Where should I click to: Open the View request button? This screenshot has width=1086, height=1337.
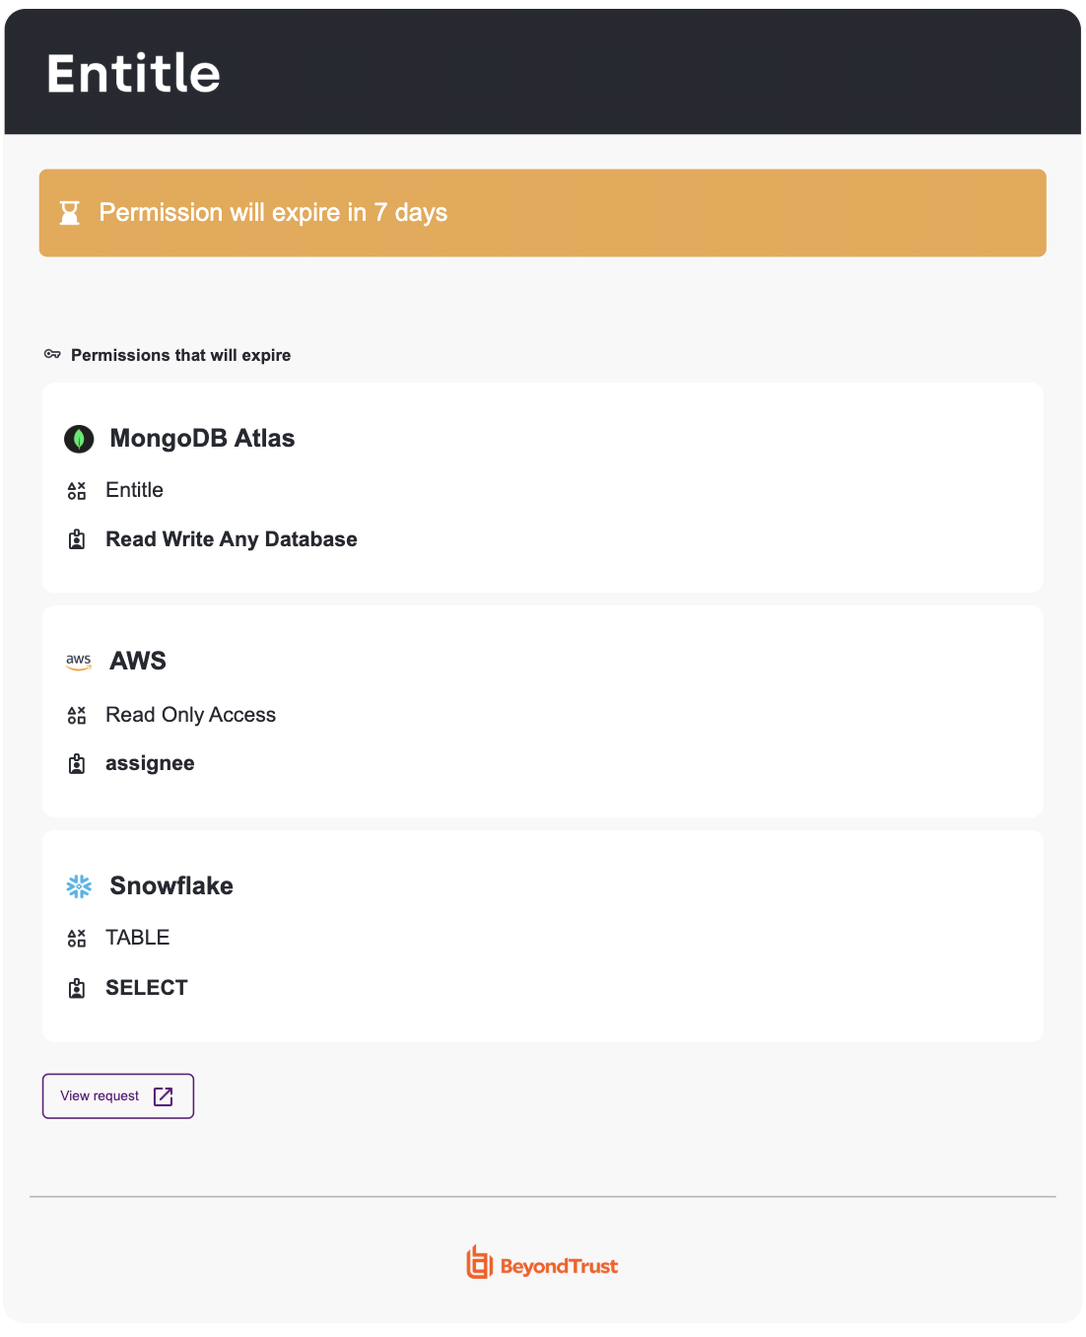[118, 1096]
